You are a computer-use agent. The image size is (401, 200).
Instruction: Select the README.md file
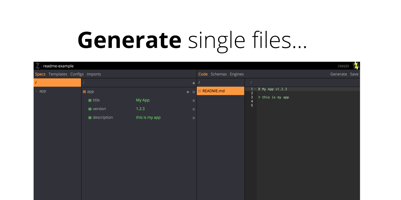(221, 91)
